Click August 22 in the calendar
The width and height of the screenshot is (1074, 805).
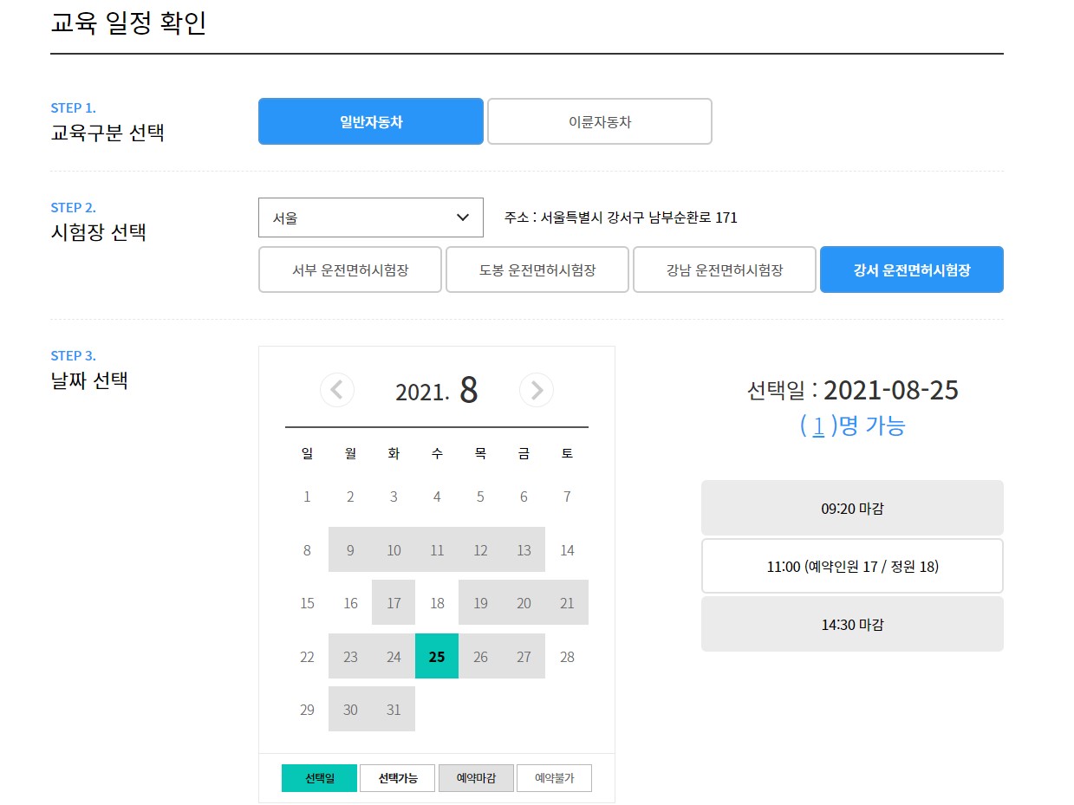pyautogui.click(x=307, y=656)
